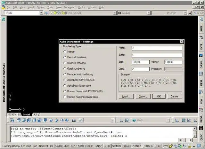Expand the empty view control dropdown
This screenshot has height=149, width=205.
point(112,120)
